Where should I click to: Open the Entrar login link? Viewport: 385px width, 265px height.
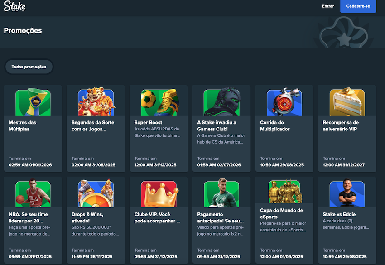(x=328, y=6)
